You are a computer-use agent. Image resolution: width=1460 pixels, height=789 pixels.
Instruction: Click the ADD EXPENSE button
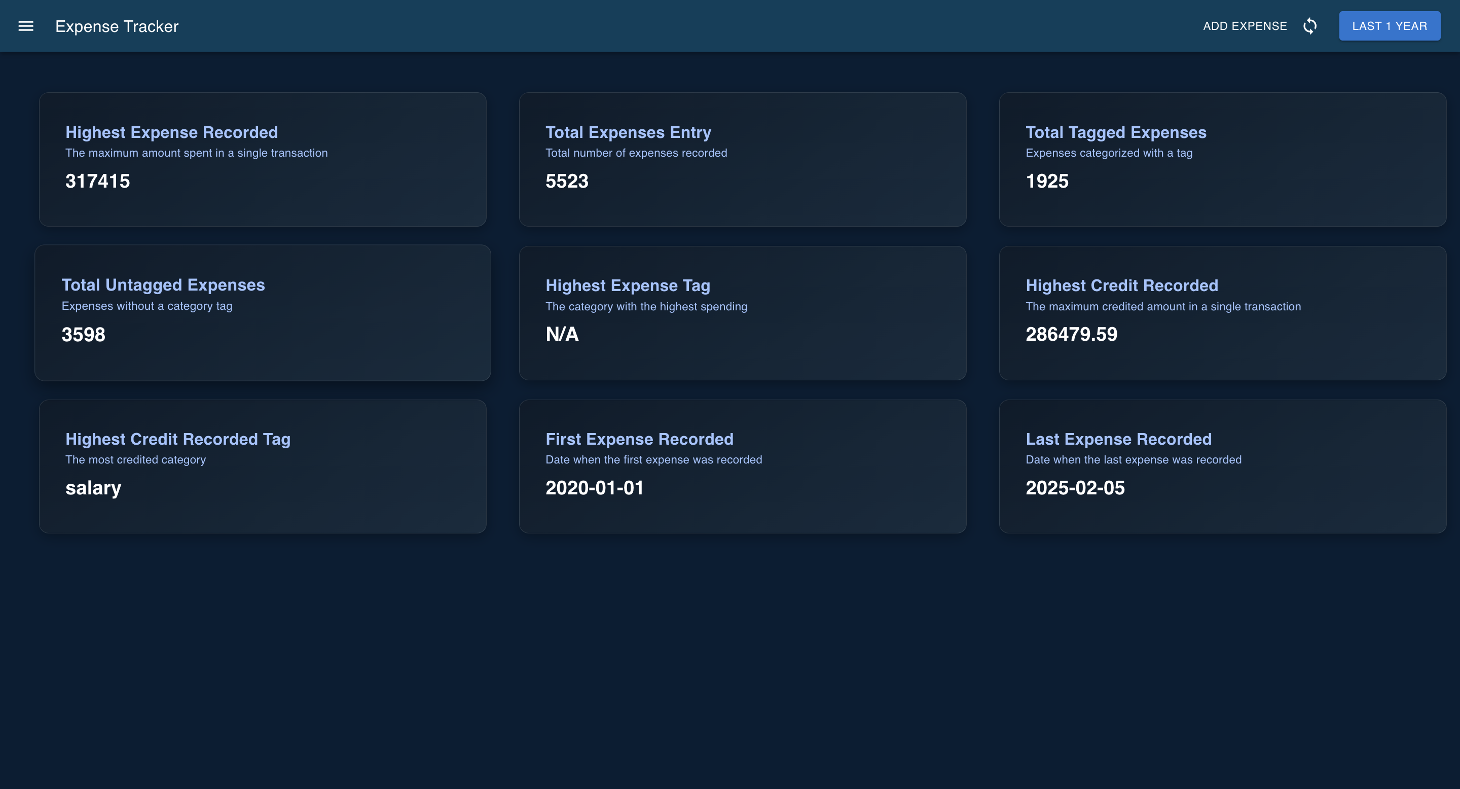[1245, 26]
